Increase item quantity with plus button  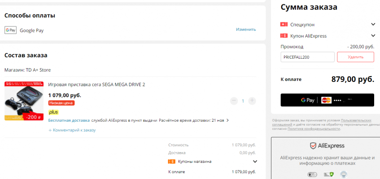click(252, 101)
